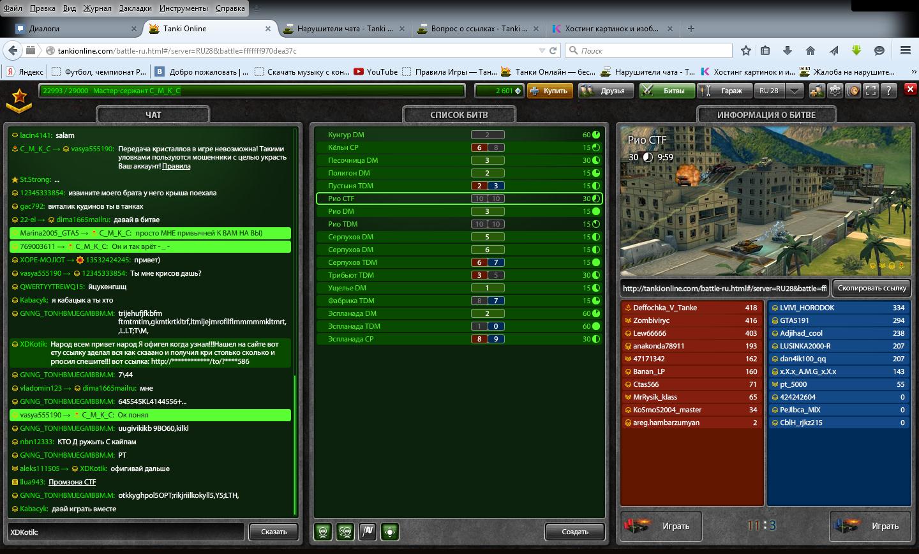Show bookmarks list icon in Firefox toolbar
Image resolution: width=919 pixels, height=554 pixels.
tap(765, 50)
